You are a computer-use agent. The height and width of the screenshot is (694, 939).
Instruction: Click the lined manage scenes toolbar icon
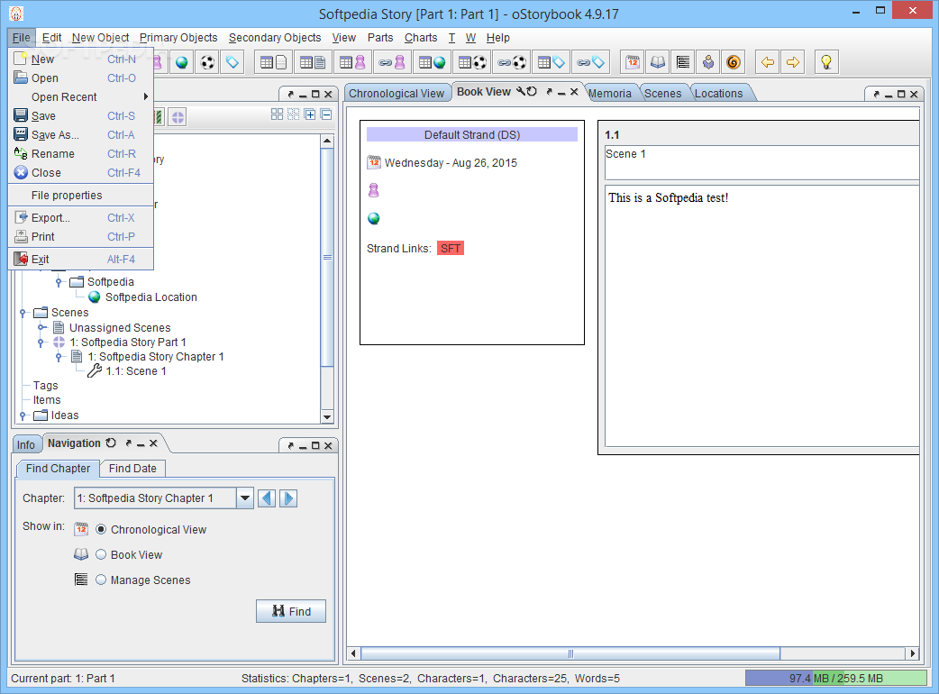coord(683,62)
